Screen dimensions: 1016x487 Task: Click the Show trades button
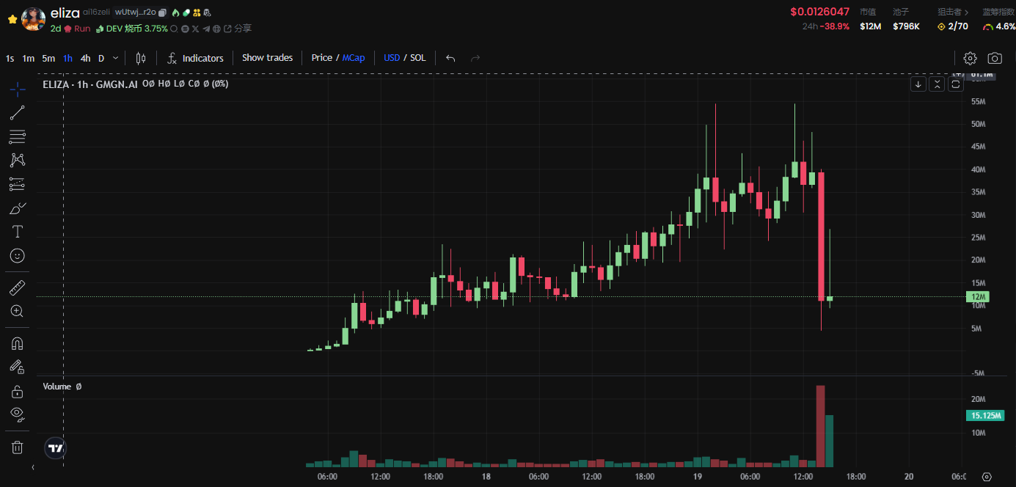click(x=267, y=58)
